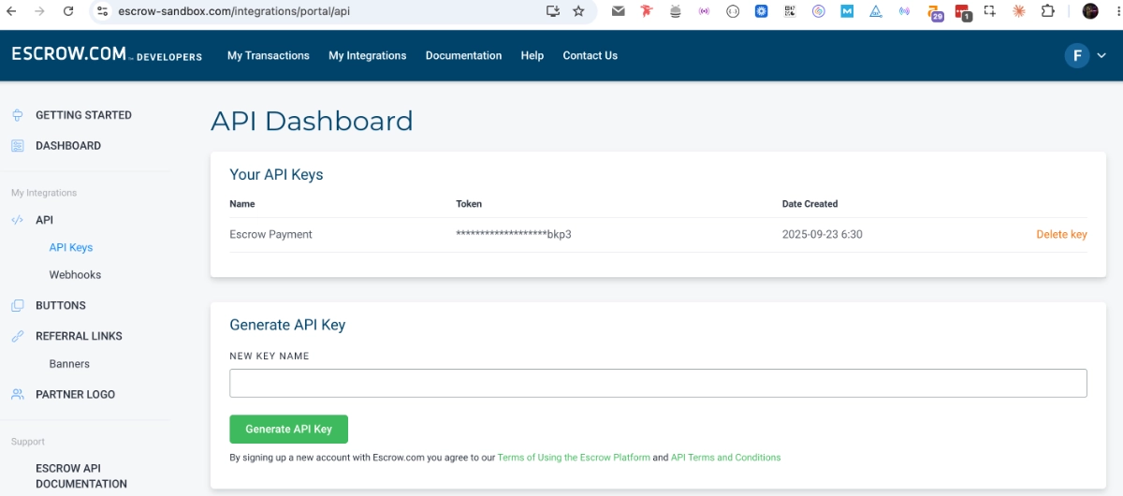Click the date 2025-09-23 6:30
This screenshot has height=496, width=1123.
tap(823, 235)
